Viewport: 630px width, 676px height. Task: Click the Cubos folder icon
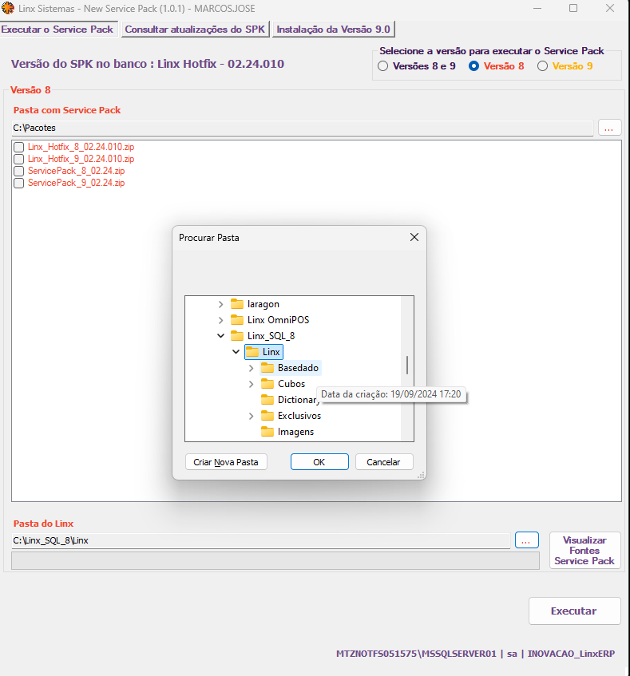click(x=267, y=384)
